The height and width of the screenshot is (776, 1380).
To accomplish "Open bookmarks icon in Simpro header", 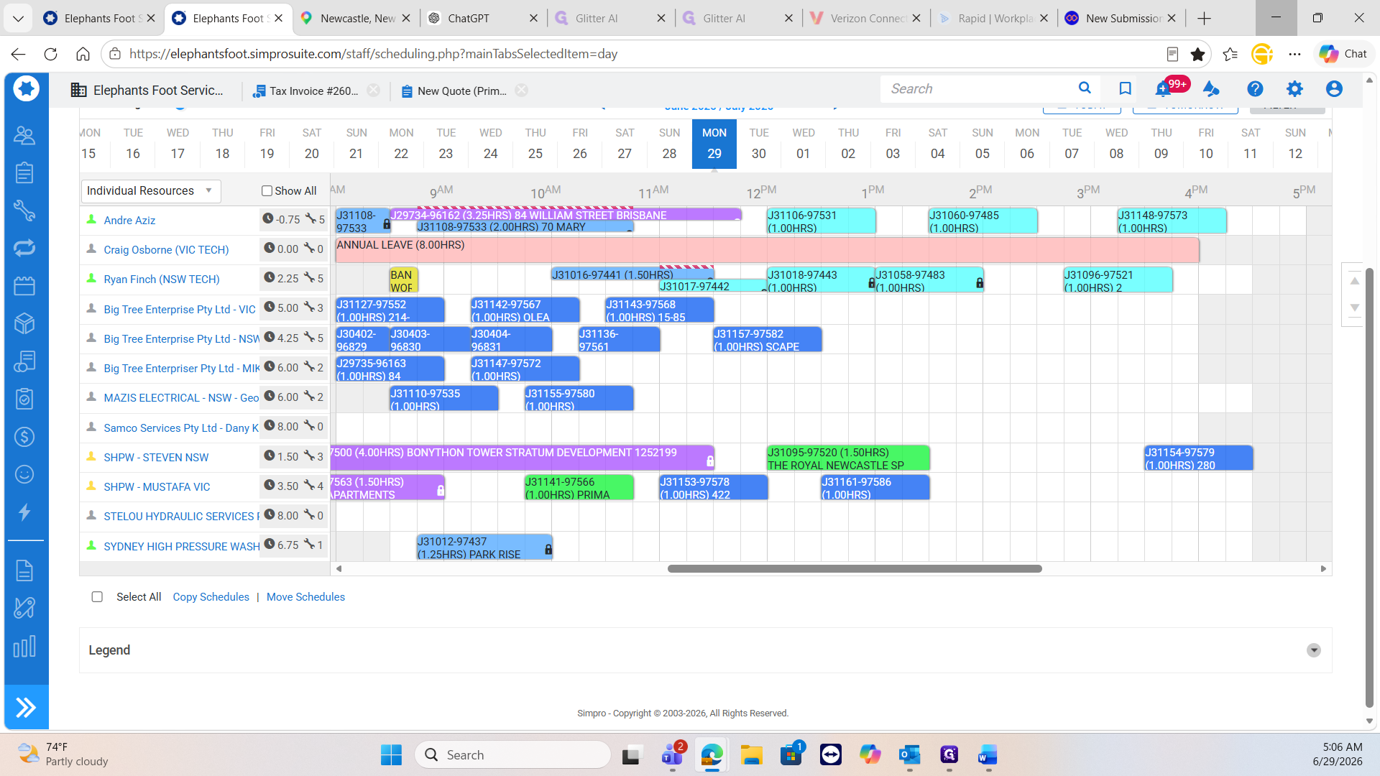I will pyautogui.click(x=1126, y=88).
